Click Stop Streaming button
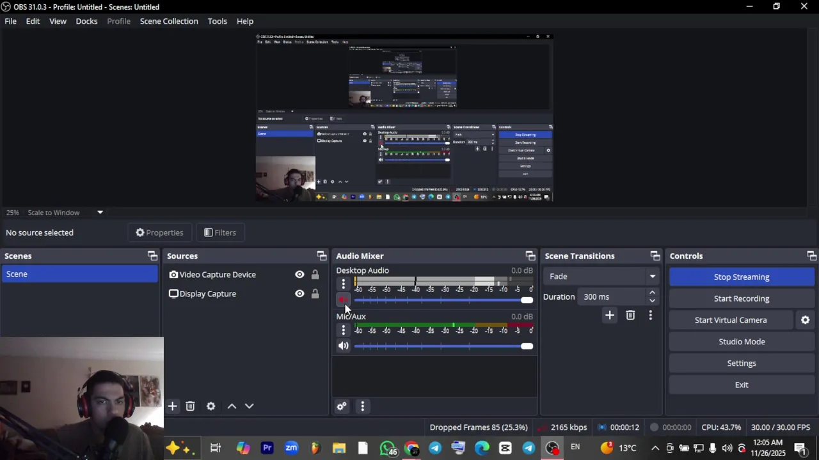 tap(742, 277)
